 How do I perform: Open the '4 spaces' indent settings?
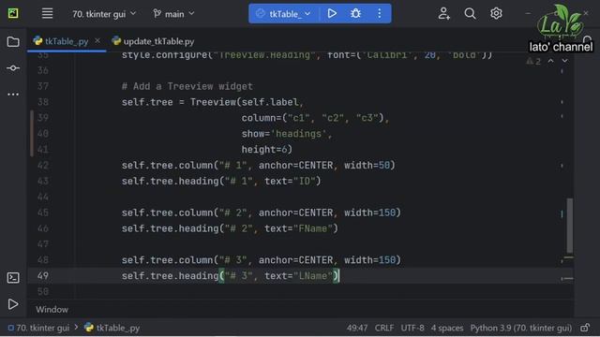point(447,328)
